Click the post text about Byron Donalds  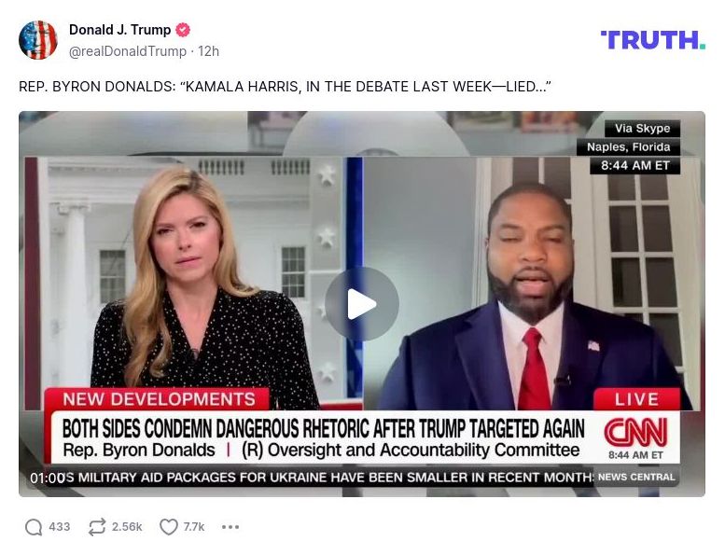tap(285, 87)
